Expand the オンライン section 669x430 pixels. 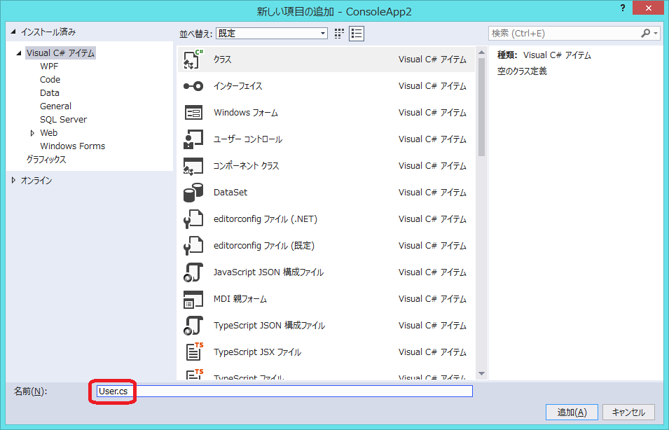(x=13, y=181)
